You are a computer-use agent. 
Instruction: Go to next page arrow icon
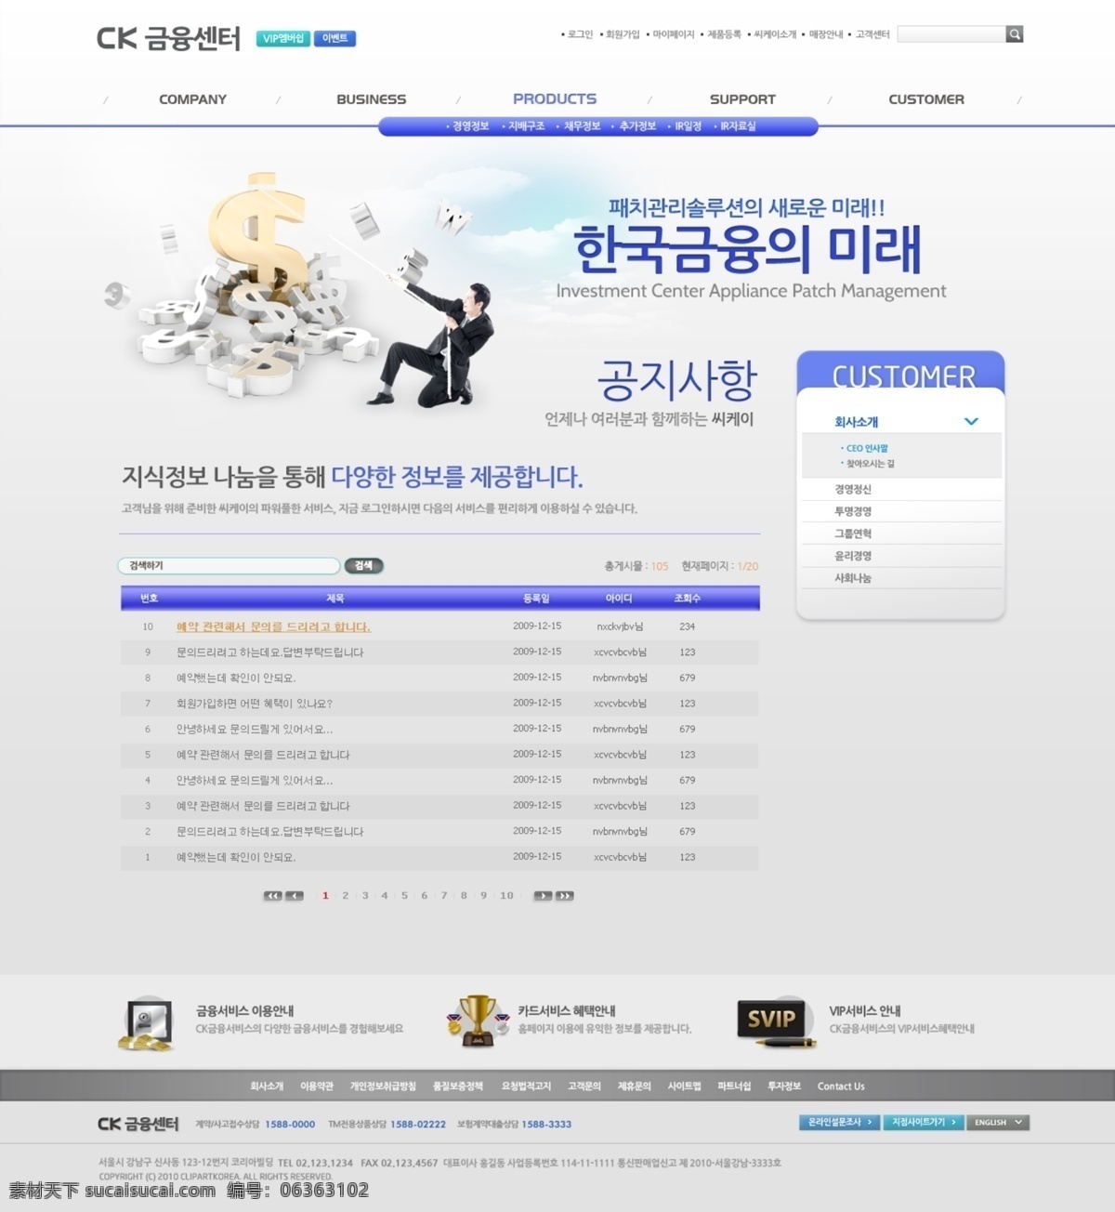tap(542, 896)
